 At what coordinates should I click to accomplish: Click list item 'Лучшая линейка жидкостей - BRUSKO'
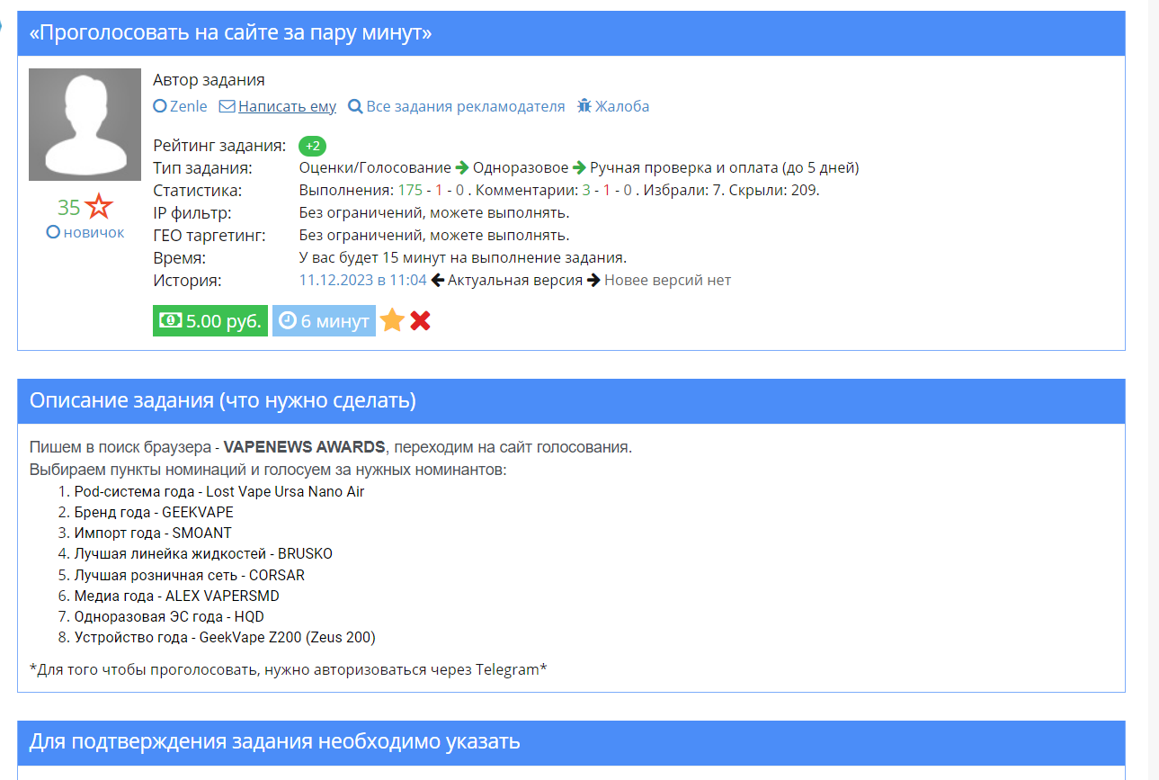pos(203,553)
